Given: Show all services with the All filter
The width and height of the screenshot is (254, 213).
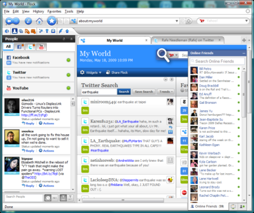Looking at the screenshot, I should [x=8, y=47].
